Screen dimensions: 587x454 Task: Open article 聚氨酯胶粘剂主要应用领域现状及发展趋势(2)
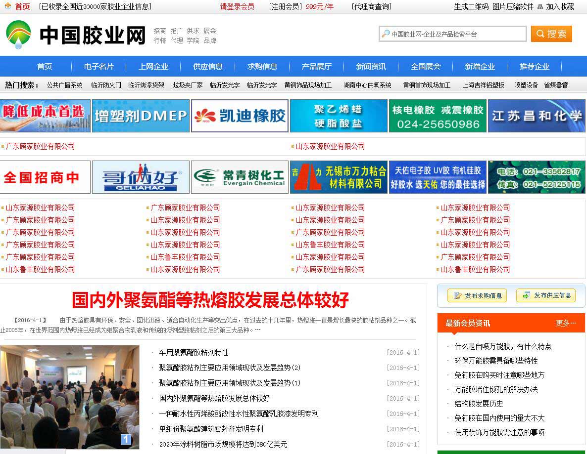point(230,368)
